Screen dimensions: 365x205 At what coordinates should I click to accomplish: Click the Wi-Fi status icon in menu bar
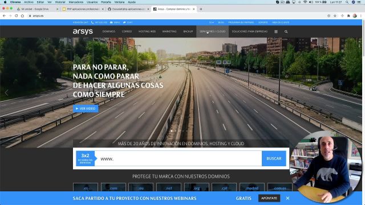coord(305,2)
